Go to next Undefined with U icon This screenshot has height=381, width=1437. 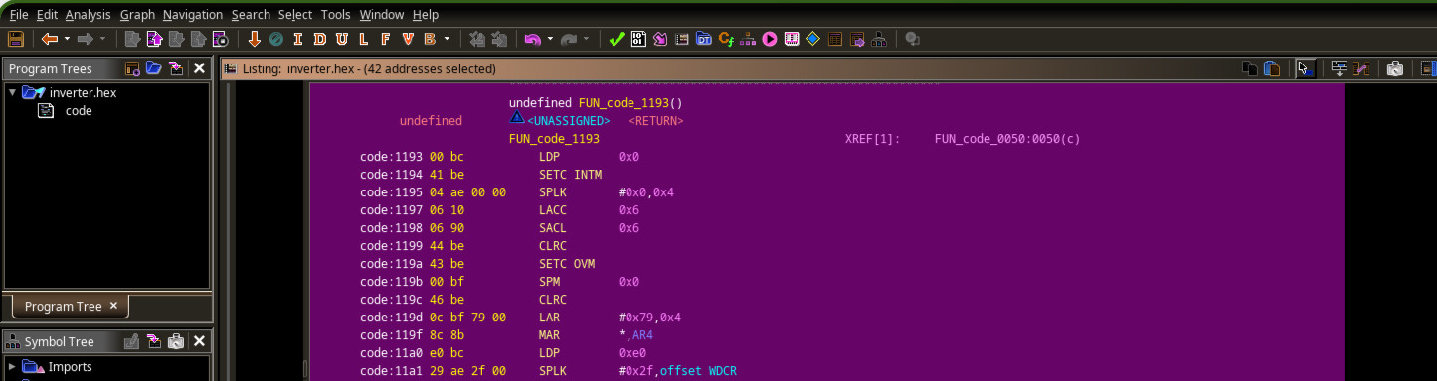tap(341, 39)
